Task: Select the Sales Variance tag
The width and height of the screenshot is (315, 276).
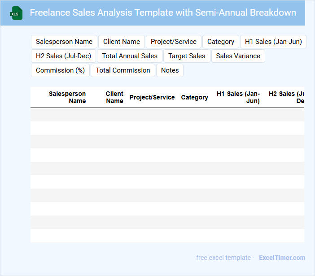Action: point(238,56)
